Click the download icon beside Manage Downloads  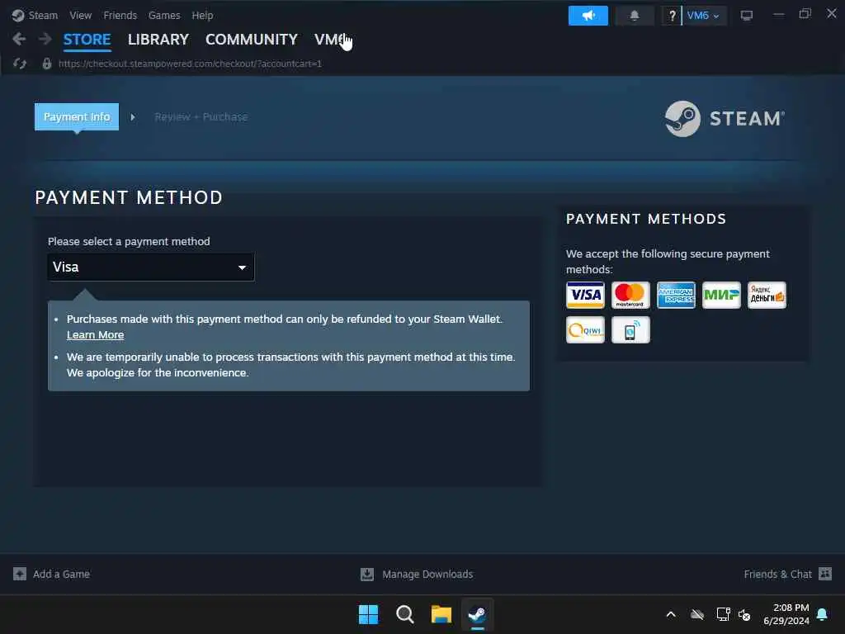pyautogui.click(x=367, y=575)
